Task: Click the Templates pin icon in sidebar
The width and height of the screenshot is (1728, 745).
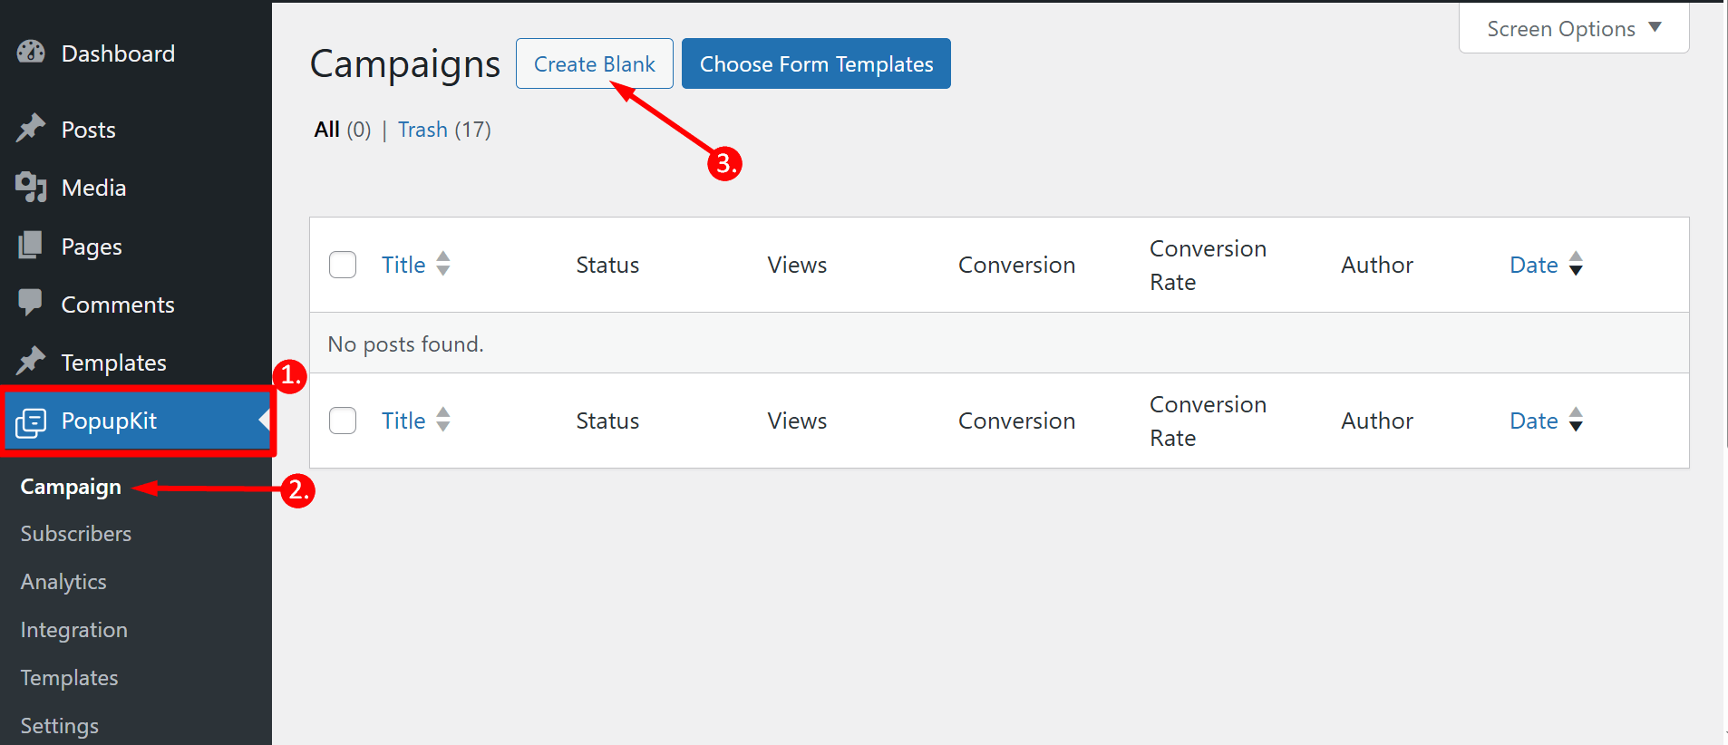Action: coord(31,362)
